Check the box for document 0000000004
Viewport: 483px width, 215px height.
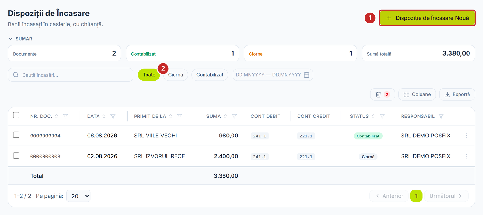16,135
